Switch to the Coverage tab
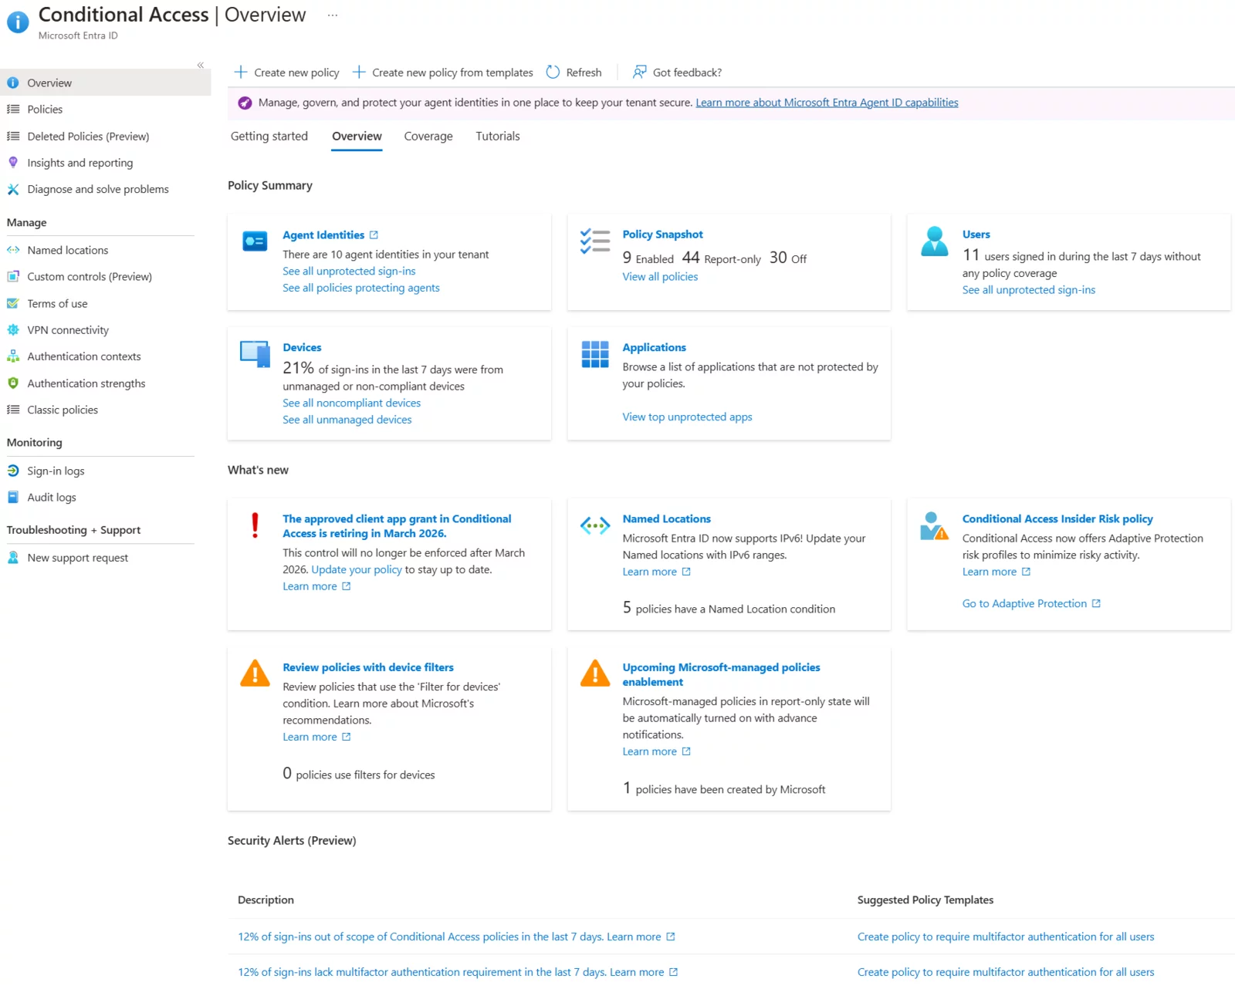 coord(428,137)
